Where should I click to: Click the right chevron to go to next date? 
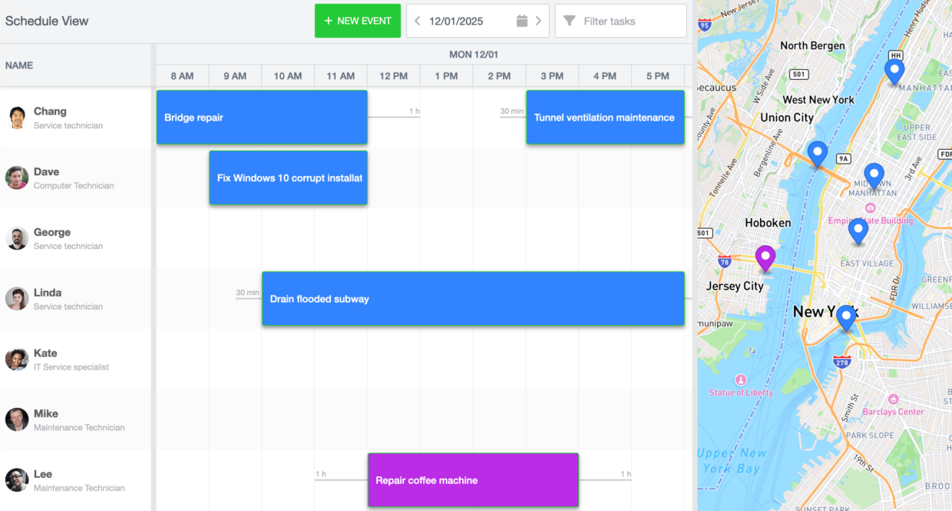tap(537, 21)
